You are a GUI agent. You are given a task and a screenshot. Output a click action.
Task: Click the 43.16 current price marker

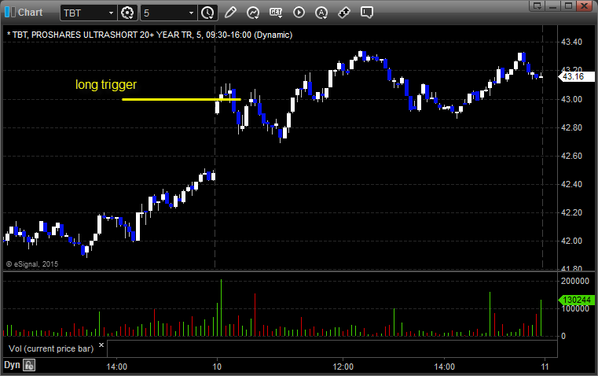pos(576,76)
